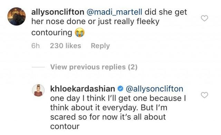Click the 6h timestamp
This screenshot has height=135, width=221.
[x=36, y=46]
